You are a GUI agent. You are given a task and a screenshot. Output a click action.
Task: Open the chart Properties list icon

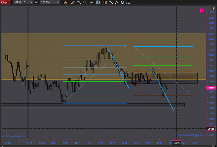(128, 2)
